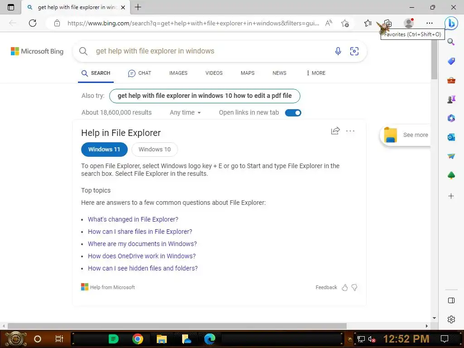Viewport: 464px width, 348px height.
Task: Add a new app to sidebar
Action: [x=451, y=196]
